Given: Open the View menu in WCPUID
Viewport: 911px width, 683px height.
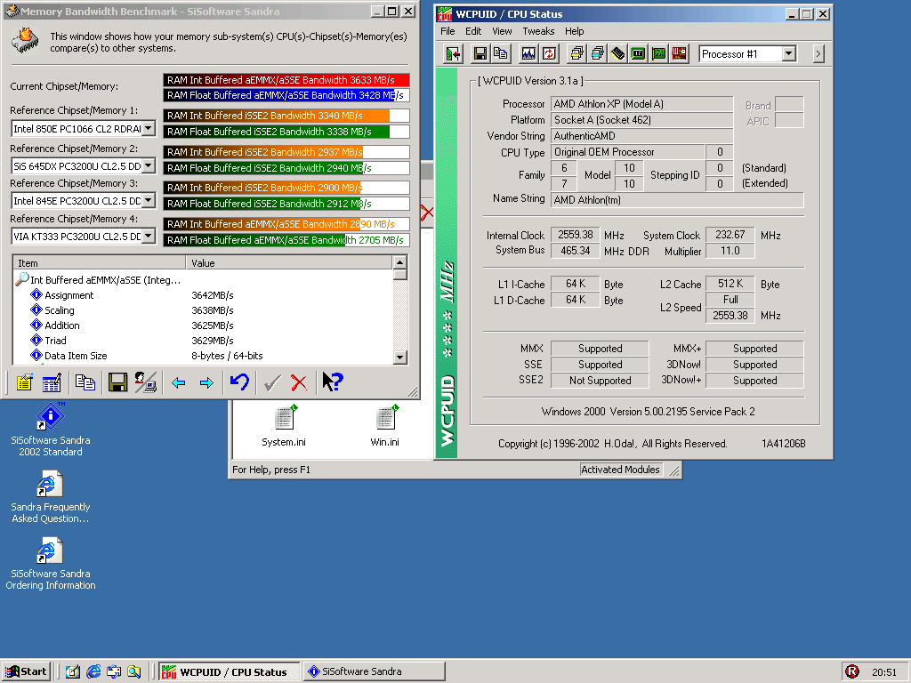Looking at the screenshot, I should click(502, 31).
